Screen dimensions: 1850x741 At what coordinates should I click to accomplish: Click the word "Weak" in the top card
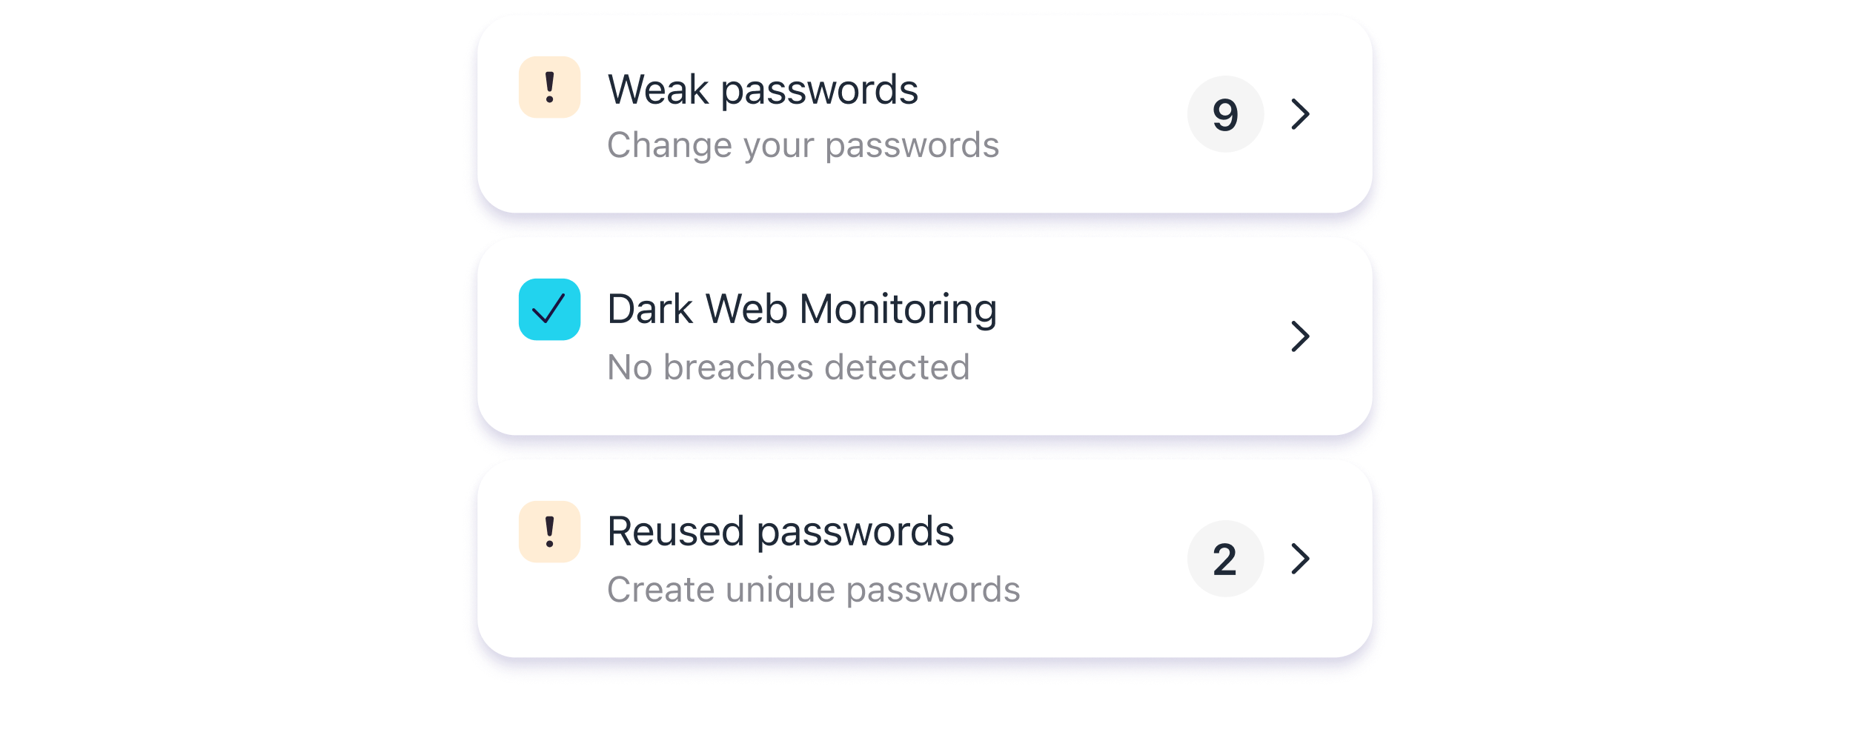click(x=658, y=90)
